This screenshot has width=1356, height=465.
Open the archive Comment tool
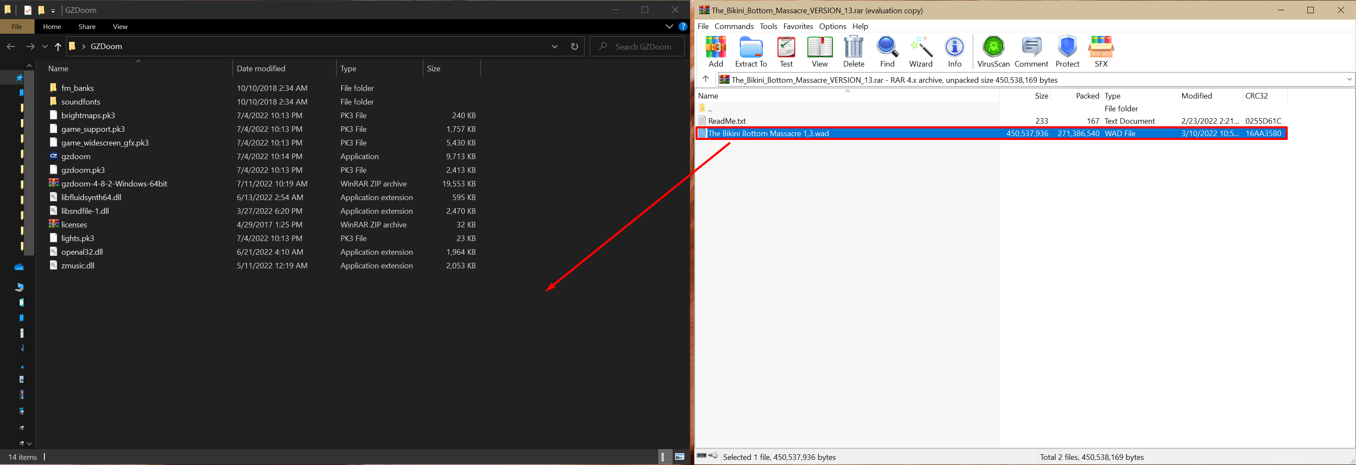(x=1031, y=52)
